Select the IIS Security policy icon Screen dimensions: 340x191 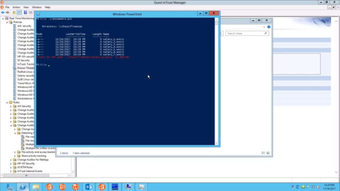(x=15, y=60)
